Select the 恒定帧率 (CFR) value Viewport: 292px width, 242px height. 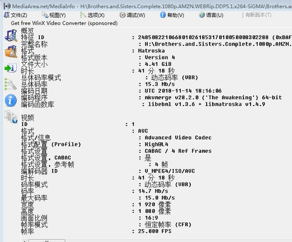(x=168, y=225)
